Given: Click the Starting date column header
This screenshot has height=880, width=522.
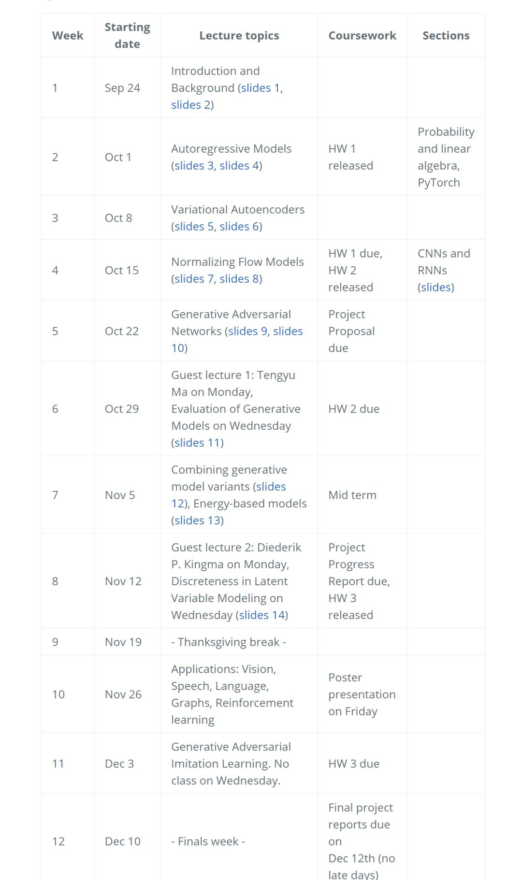Looking at the screenshot, I should pos(127,36).
